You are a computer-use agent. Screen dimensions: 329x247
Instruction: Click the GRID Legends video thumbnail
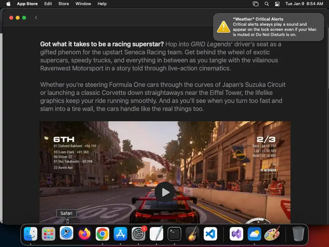pos(165,172)
